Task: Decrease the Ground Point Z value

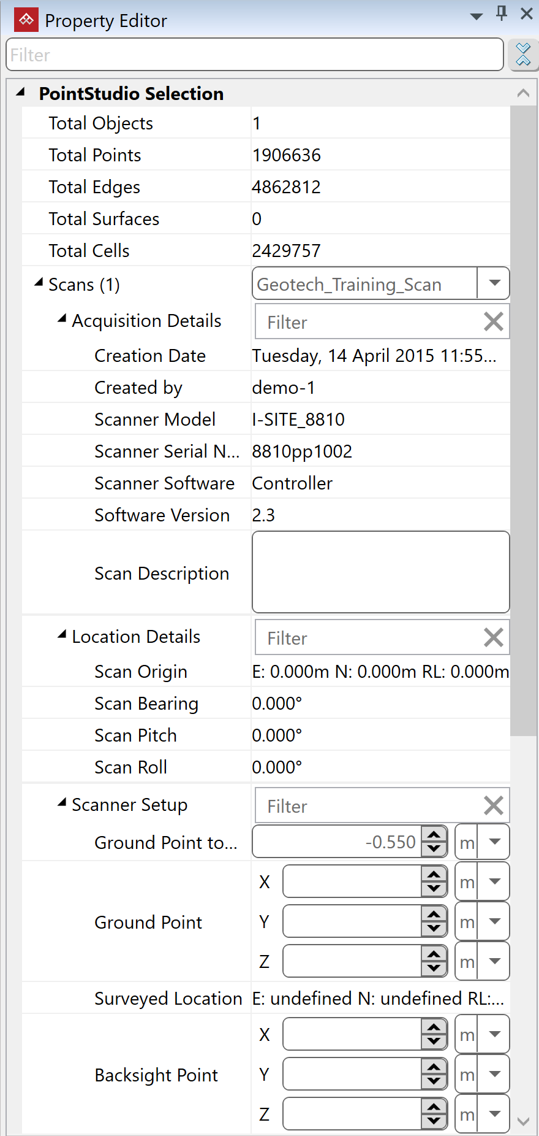Action: (434, 969)
